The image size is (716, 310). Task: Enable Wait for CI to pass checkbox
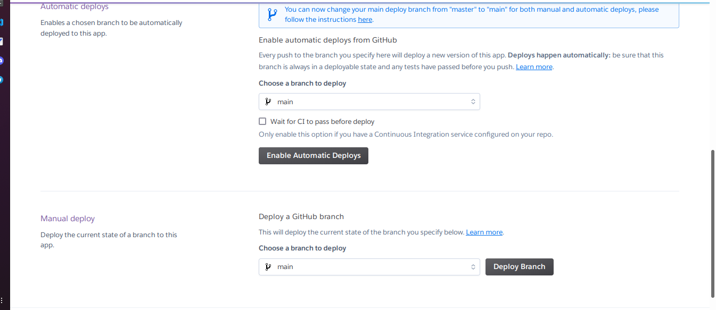pyautogui.click(x=262, y=121)
